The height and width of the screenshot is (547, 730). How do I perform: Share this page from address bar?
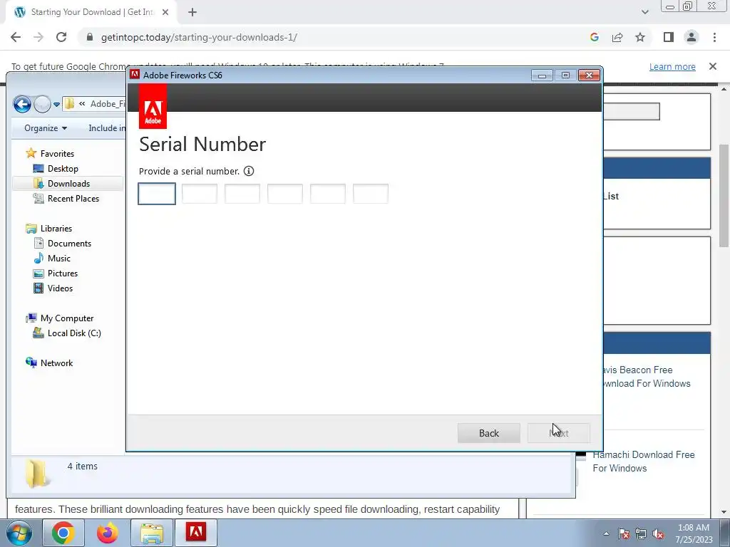[x=617, y=37]
